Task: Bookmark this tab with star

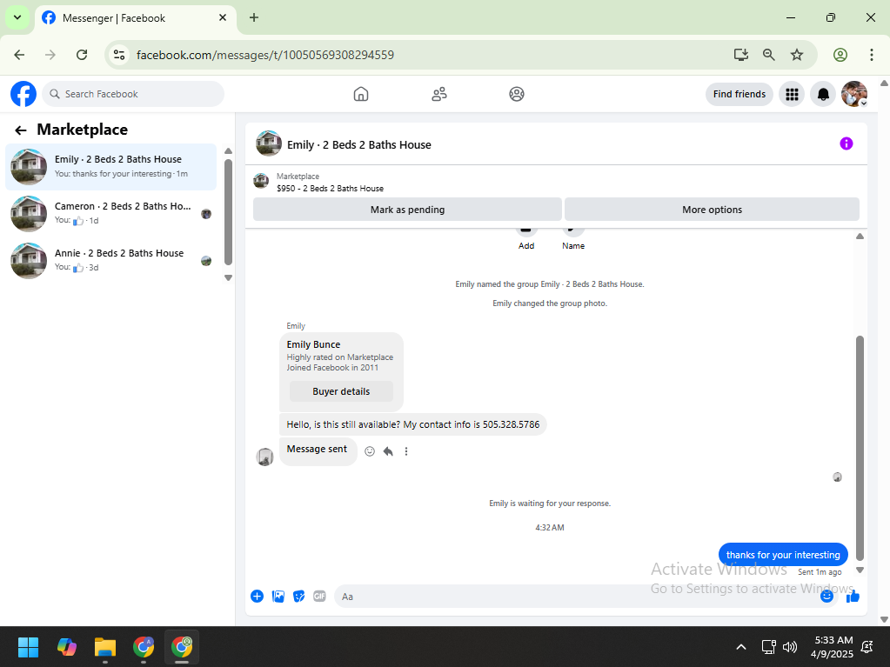Action: pos(797,55)
